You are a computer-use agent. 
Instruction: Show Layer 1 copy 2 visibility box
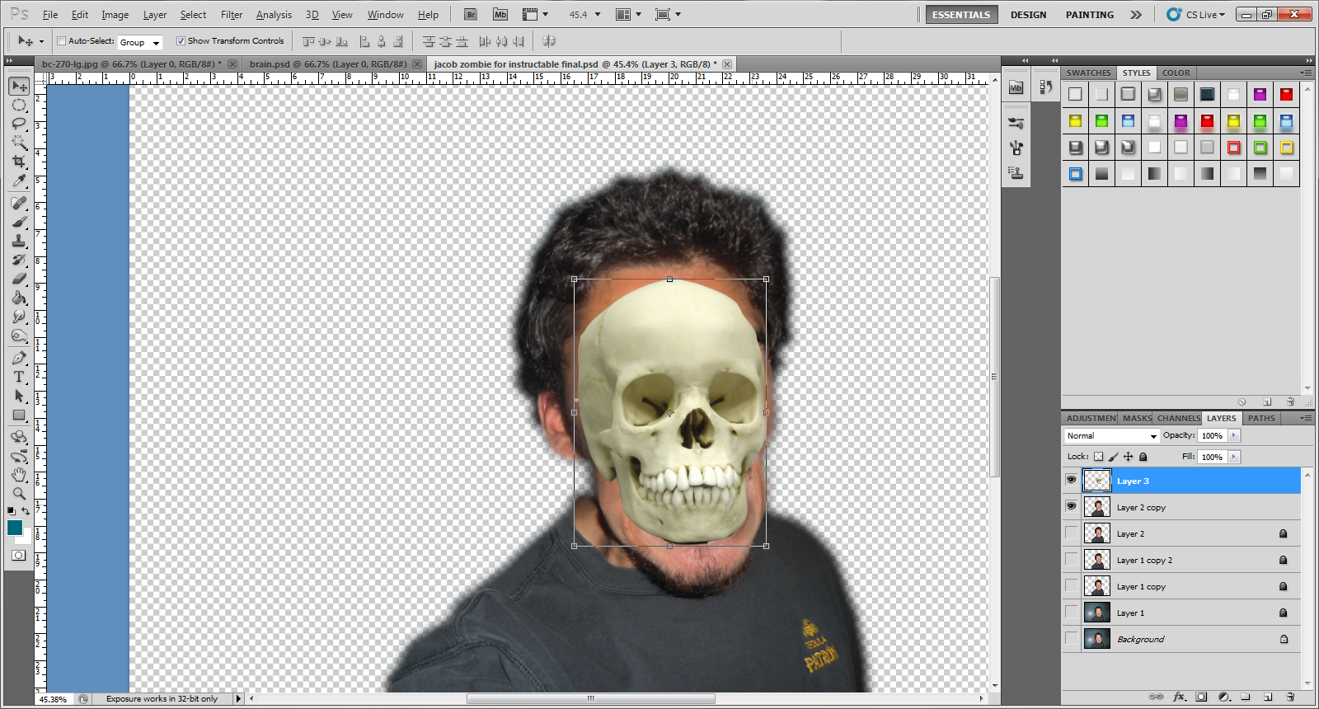point(1071,560)
